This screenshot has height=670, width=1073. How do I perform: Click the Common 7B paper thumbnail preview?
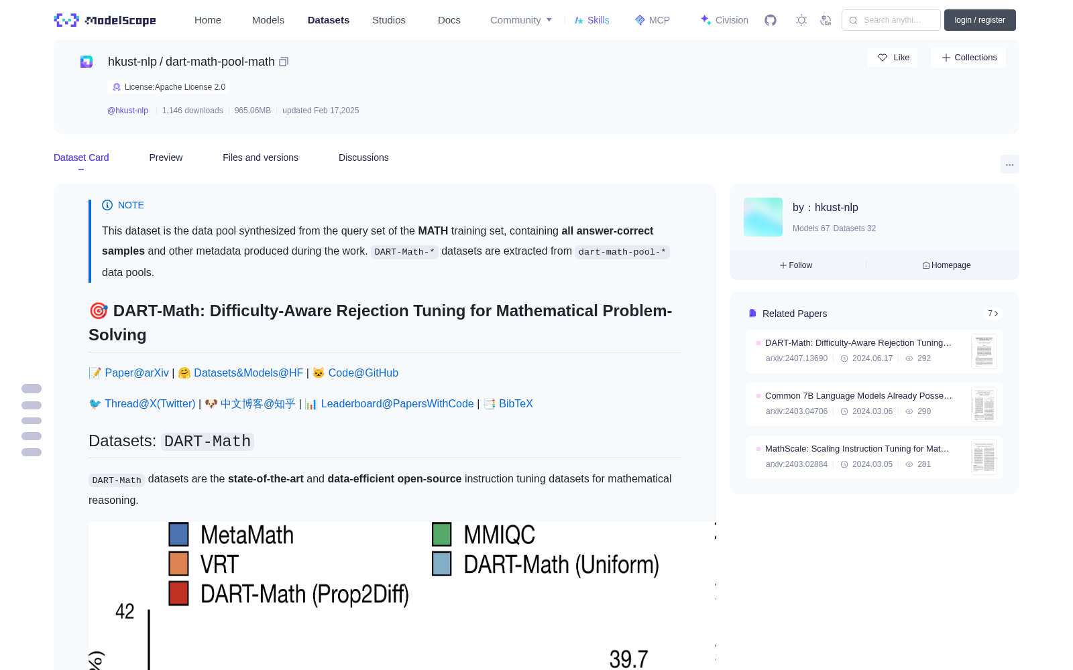[x=984, y=404]
